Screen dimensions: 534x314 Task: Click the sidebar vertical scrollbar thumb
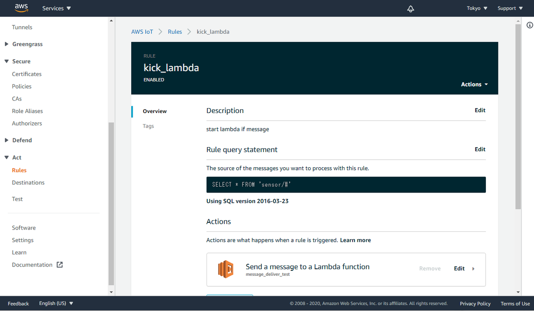[111, 204]
